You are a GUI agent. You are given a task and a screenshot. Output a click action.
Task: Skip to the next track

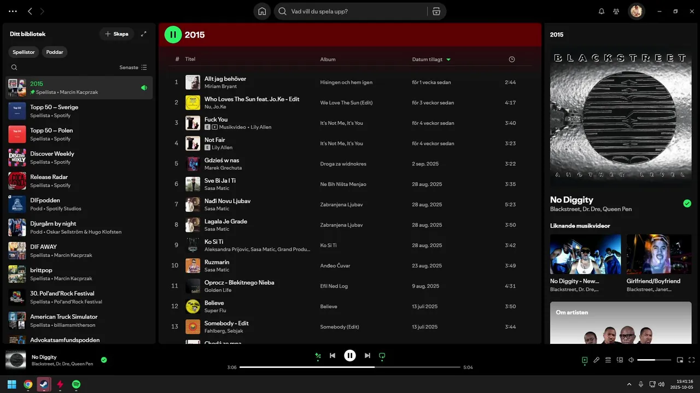pyautogui.click(x=367, y=356)
